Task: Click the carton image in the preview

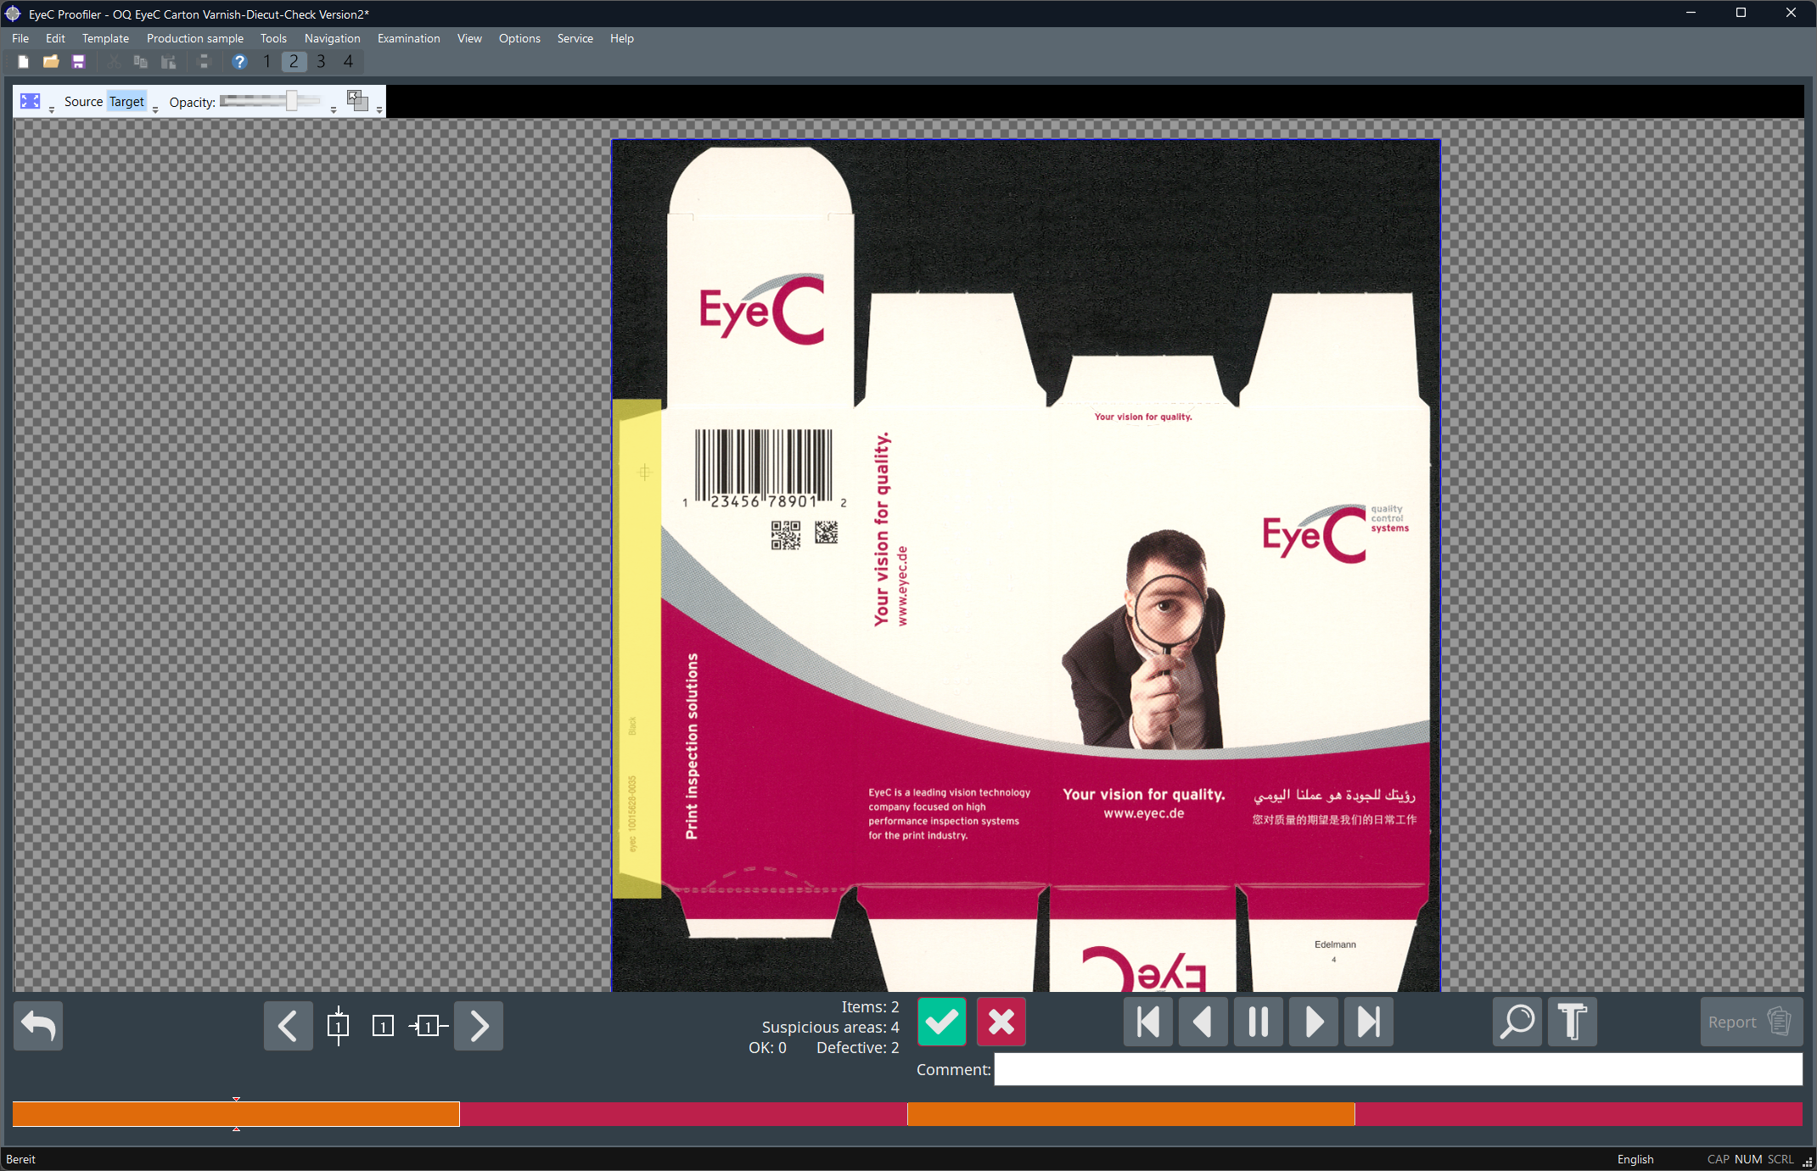Action: [1025, 565]
